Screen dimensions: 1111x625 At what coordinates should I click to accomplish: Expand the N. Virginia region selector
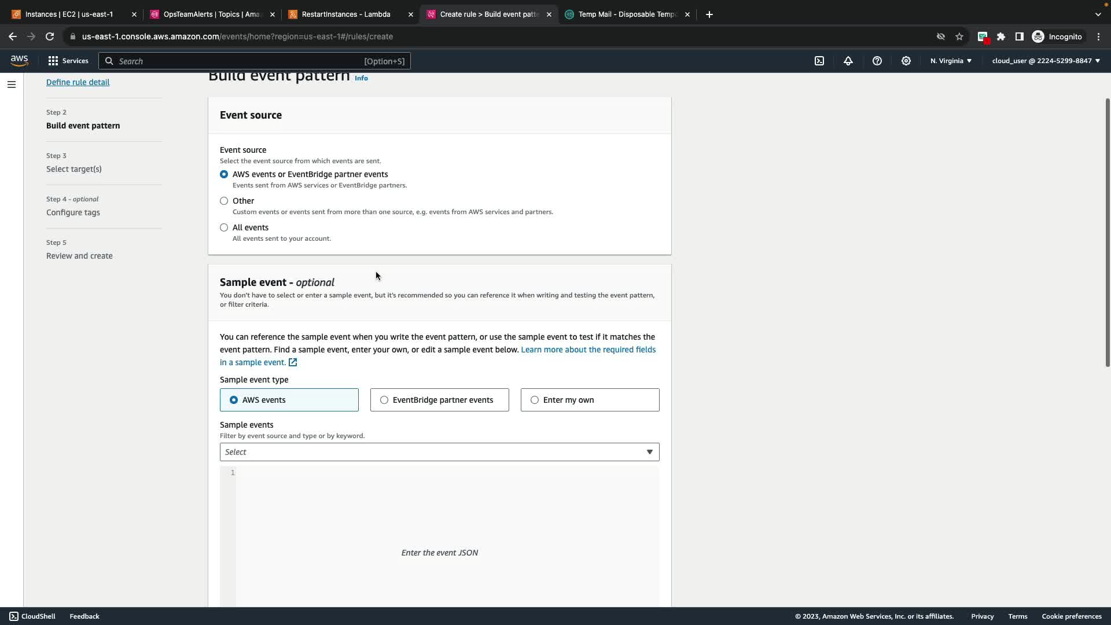coord(951,61)
